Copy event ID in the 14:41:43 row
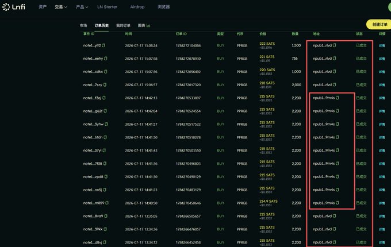This screenshot has width=391, height=247. (x=104, y=150)
